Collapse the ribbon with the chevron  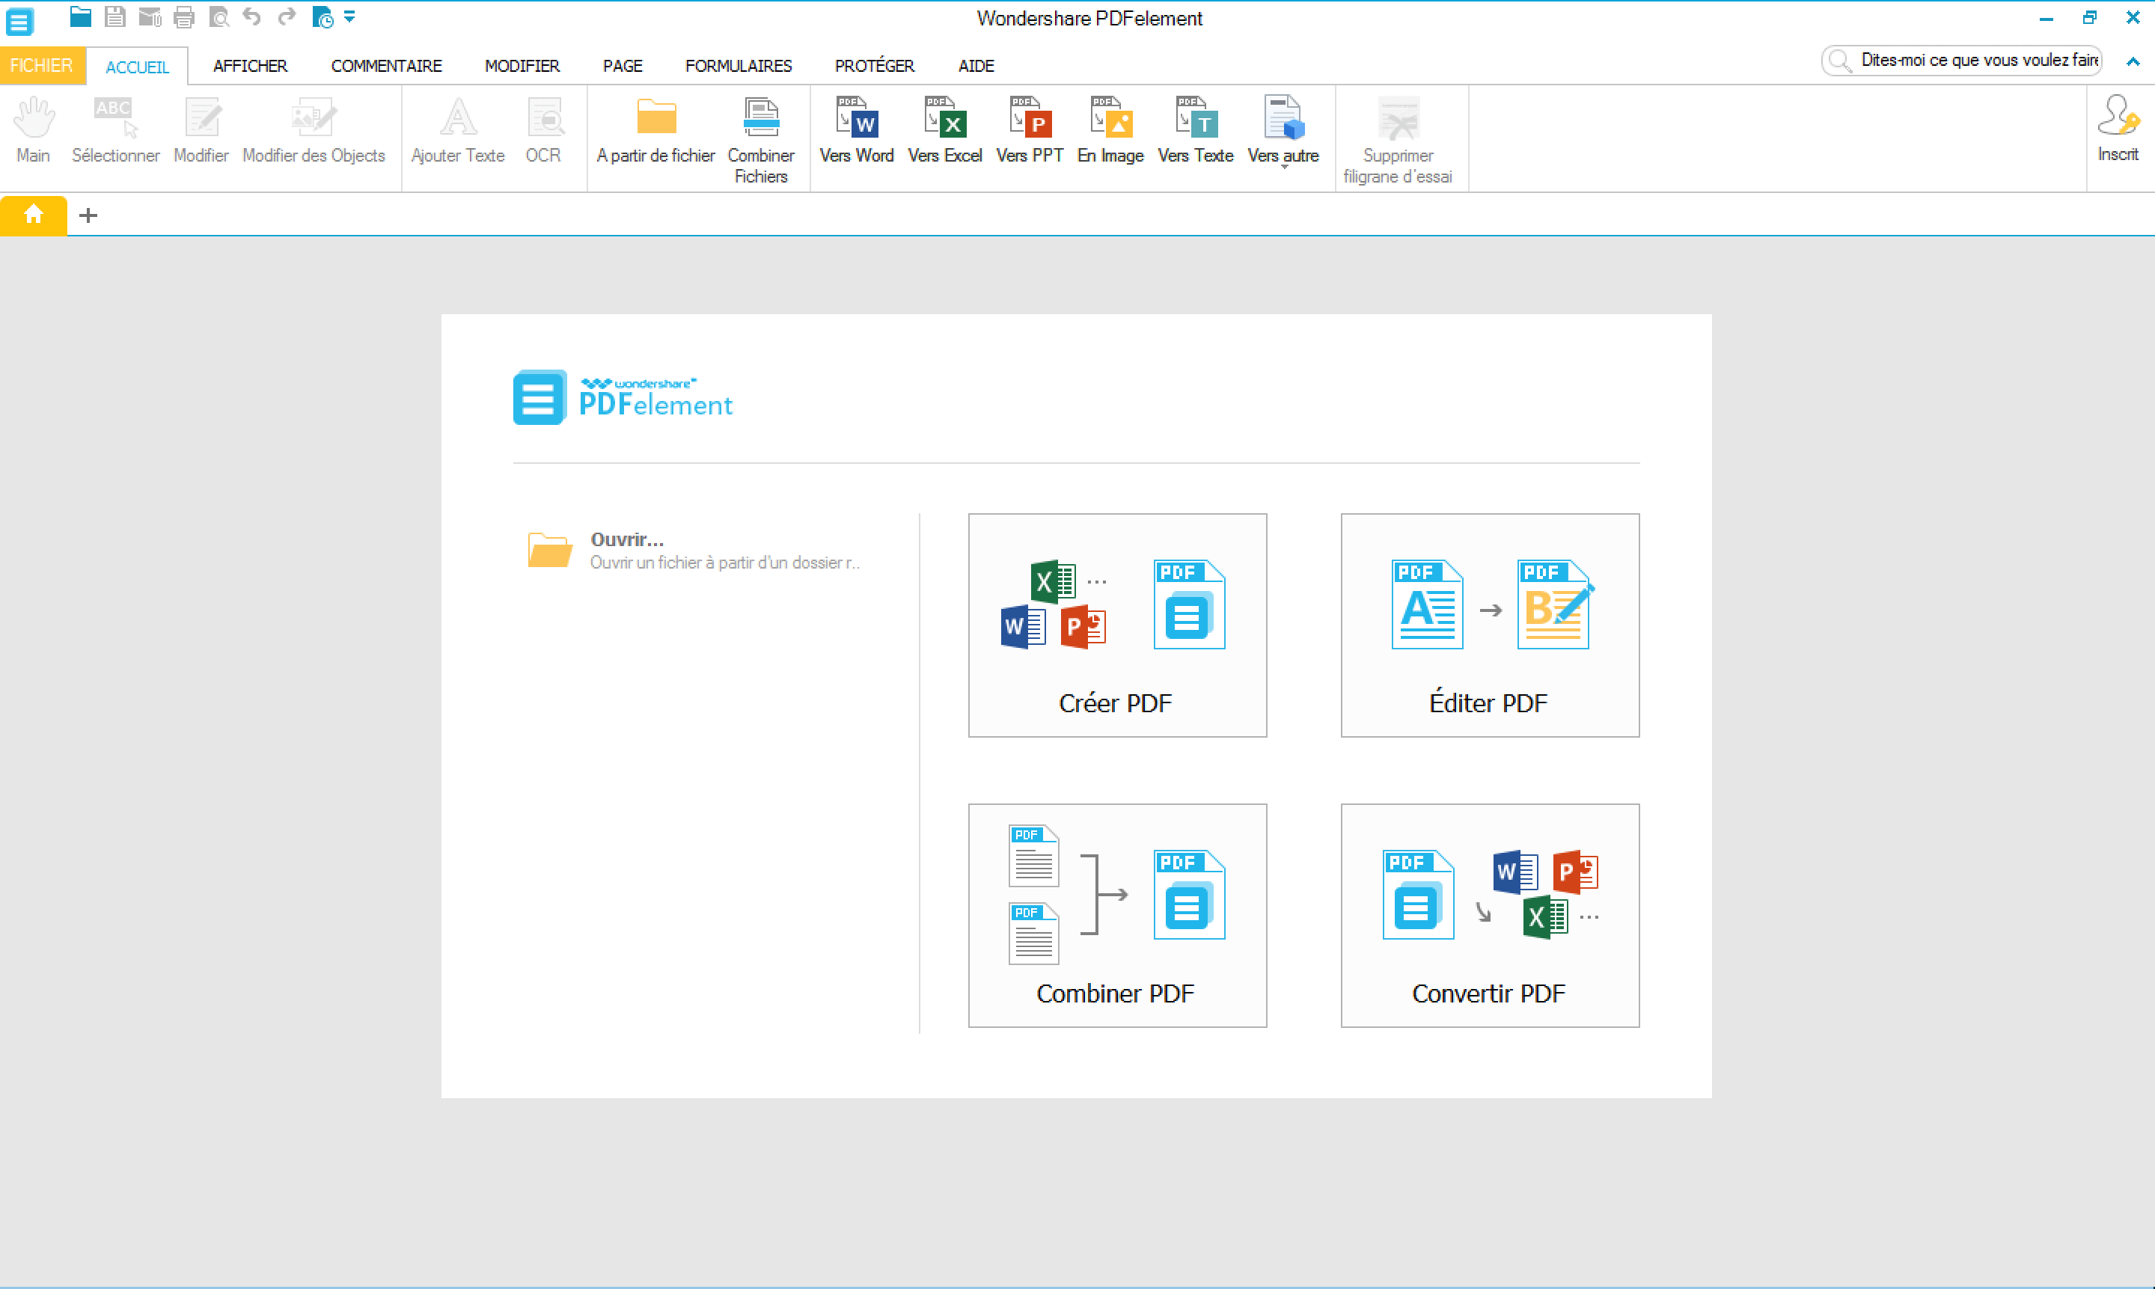tap(2133, 61)
